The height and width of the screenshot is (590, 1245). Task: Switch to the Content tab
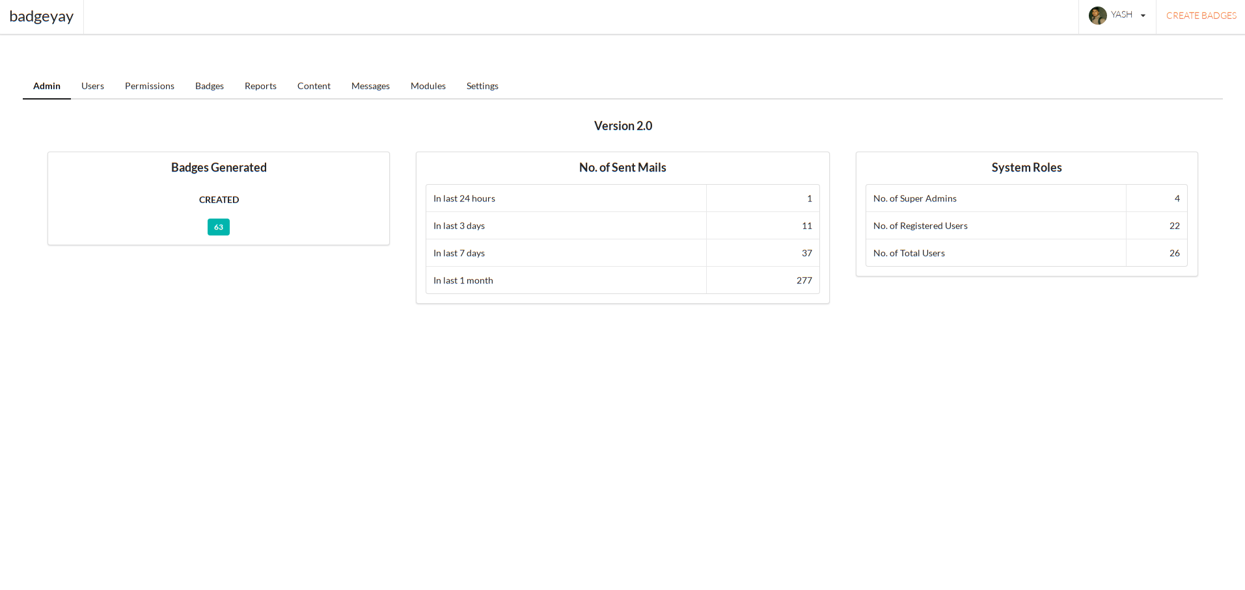(x=314, y=86)
